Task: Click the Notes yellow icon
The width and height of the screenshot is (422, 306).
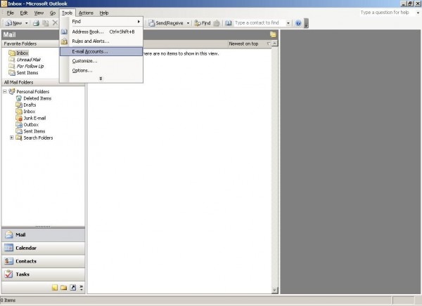Action: [55, 288]
